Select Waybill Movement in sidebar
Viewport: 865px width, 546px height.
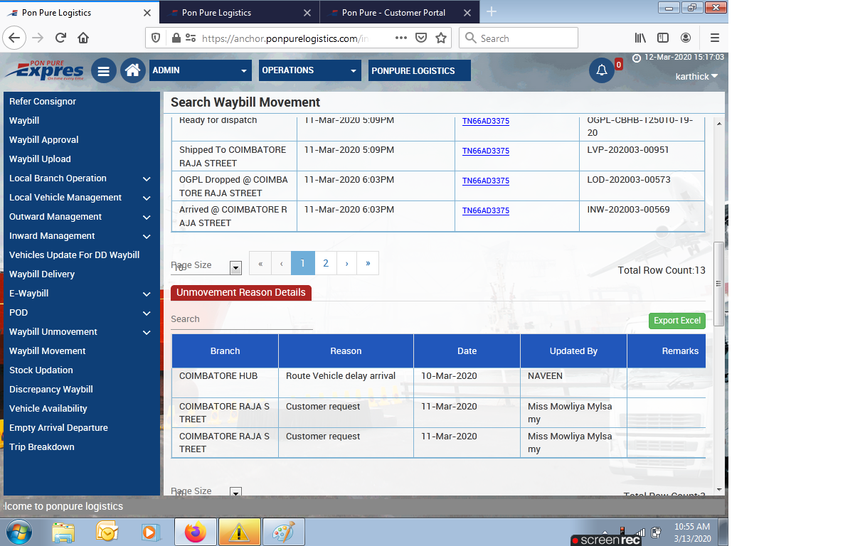[x=48, y=351]
